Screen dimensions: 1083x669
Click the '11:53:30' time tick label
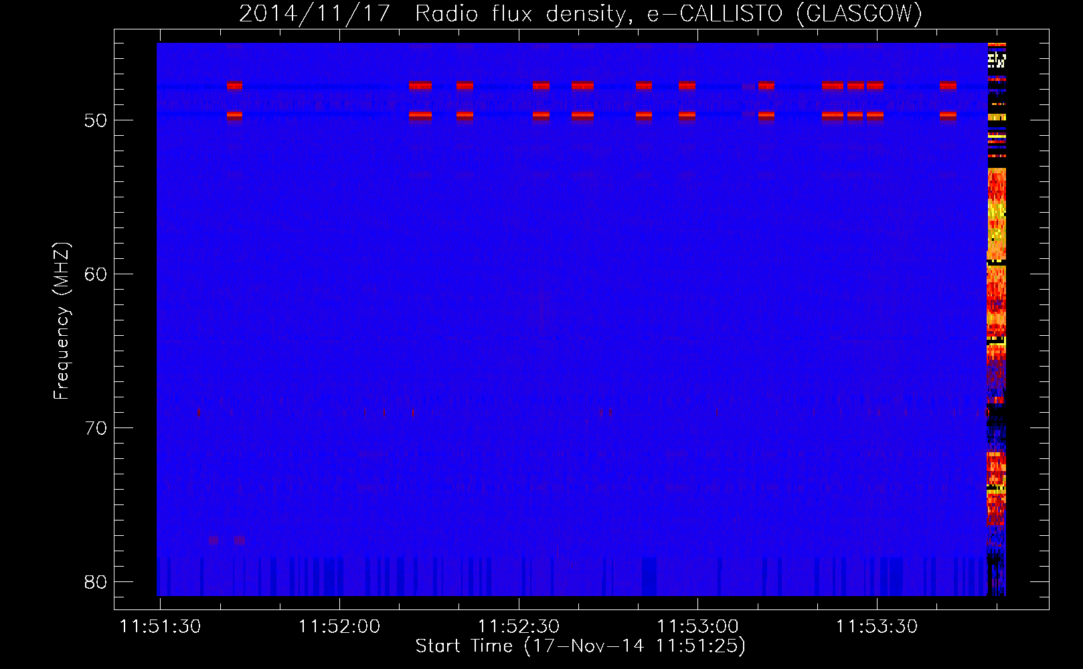pyautogui.click(x=877, y=627)
